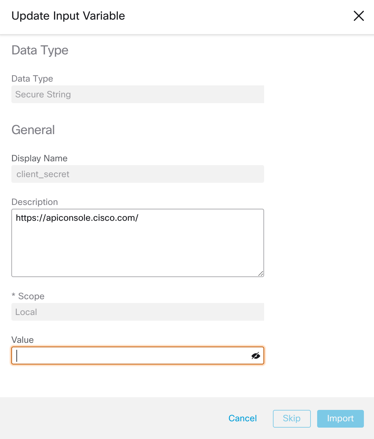Click the Skip button
374x439 pixels.
pyautogui.click(x=292, y=418)
